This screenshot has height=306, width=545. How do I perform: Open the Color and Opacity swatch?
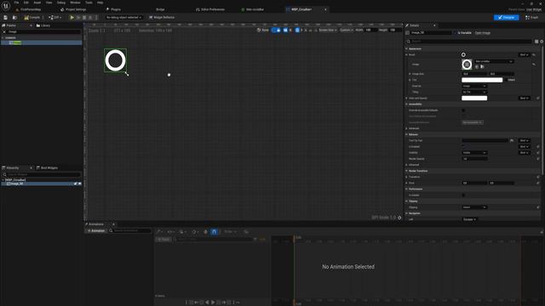coord(474,99)
